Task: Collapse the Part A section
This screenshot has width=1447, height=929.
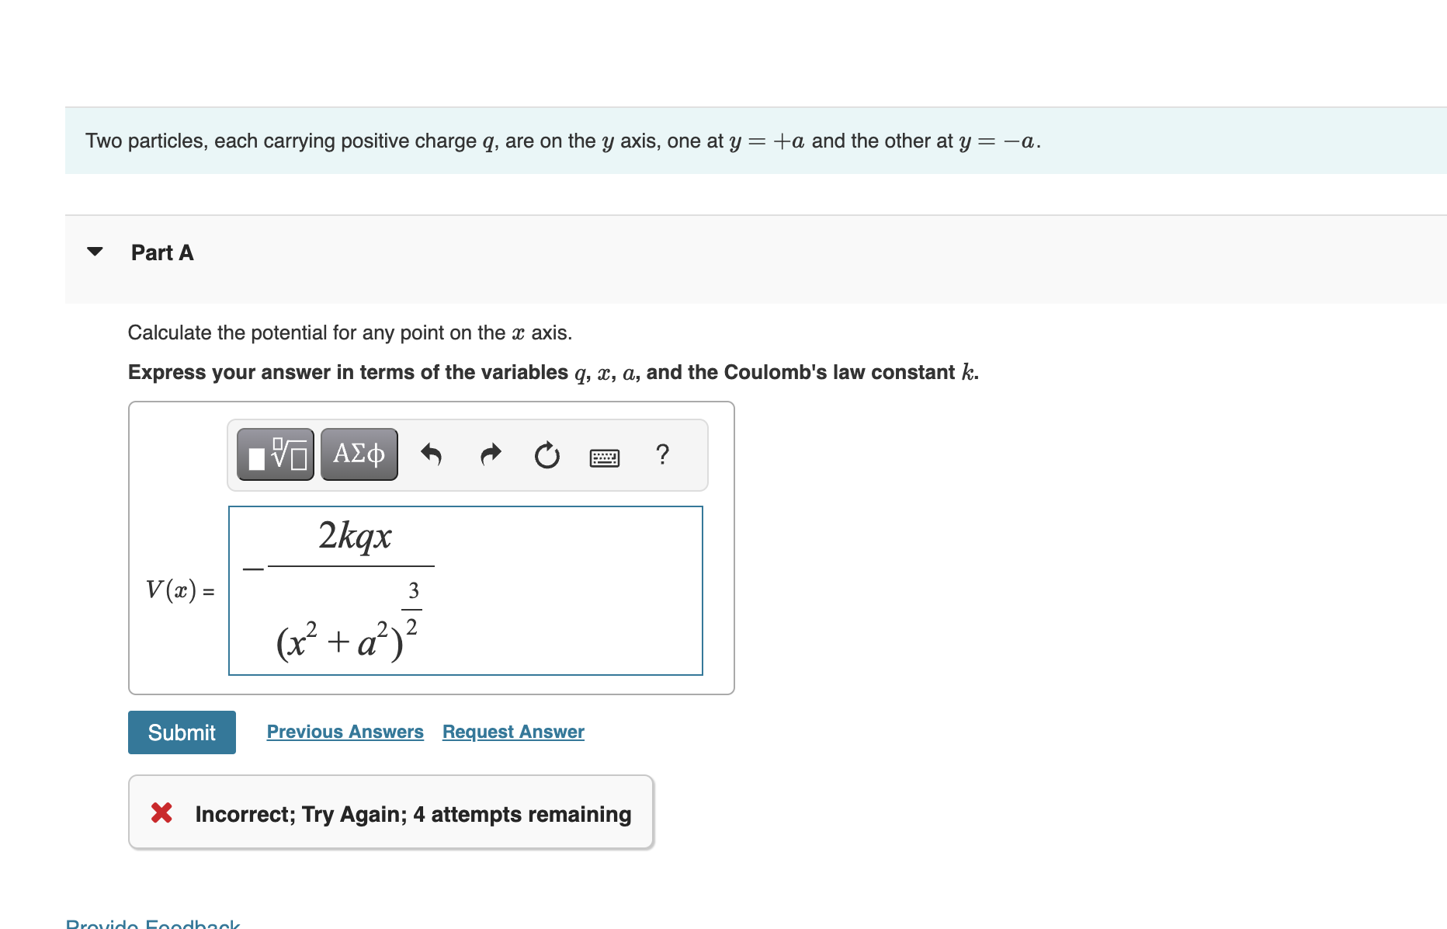Action: point(95,250)
